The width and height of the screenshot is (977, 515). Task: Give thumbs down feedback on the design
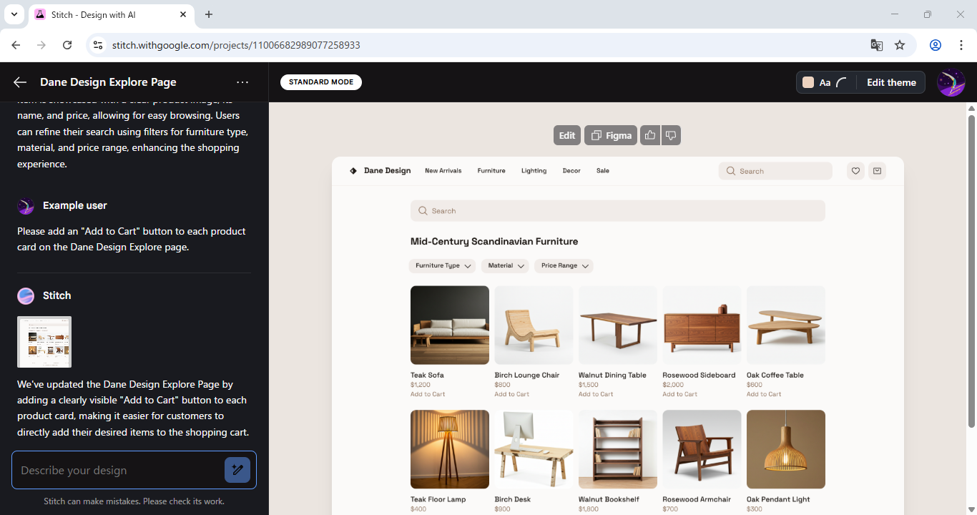(671, 135)
